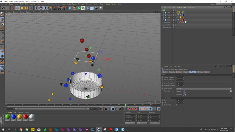Image resolution: width=235 pixels, height=132 pixels.
Task: Toggle the Z axis lock
Action: [x=46, y=8]
